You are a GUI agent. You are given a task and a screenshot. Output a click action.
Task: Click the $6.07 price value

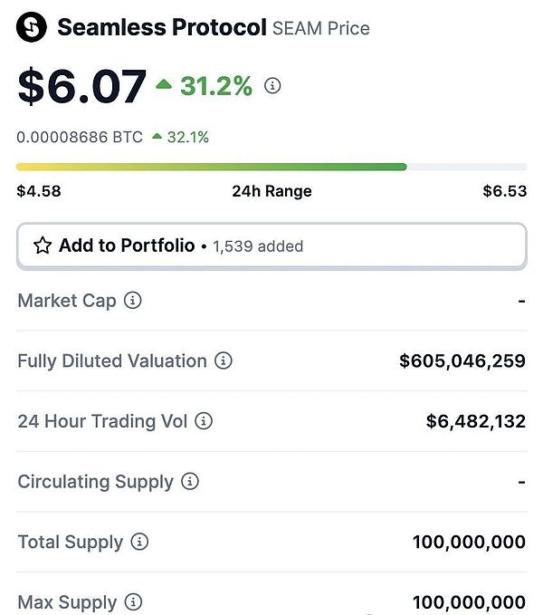81,86
